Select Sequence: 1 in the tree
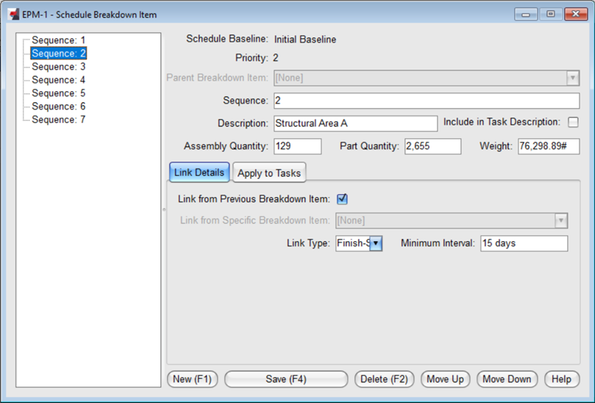This screenshot has width=595, height=403. click(58, 40)
